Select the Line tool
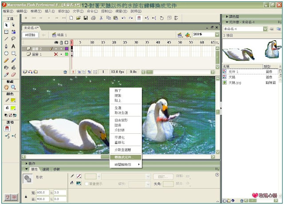Screen dimensions: 284x205 (6, 39)
